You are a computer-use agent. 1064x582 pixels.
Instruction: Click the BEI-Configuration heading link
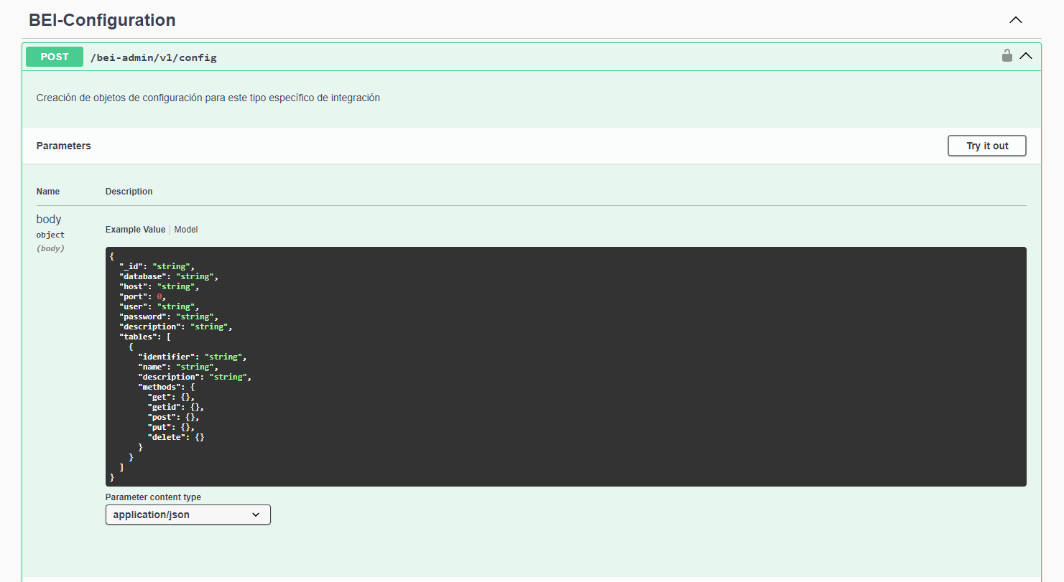point(101,20)
